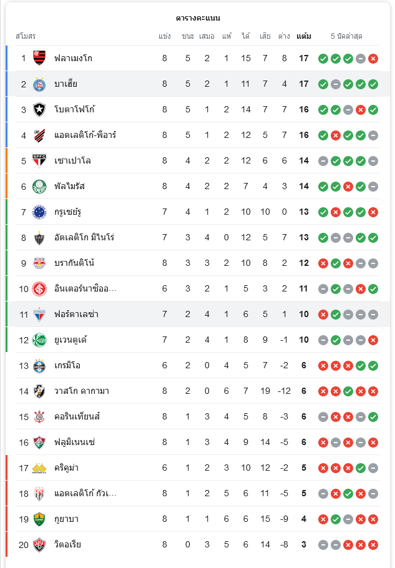Click the Internacional red crest
The width and height of the screenshot is (395, 568).
coord(39,289)
